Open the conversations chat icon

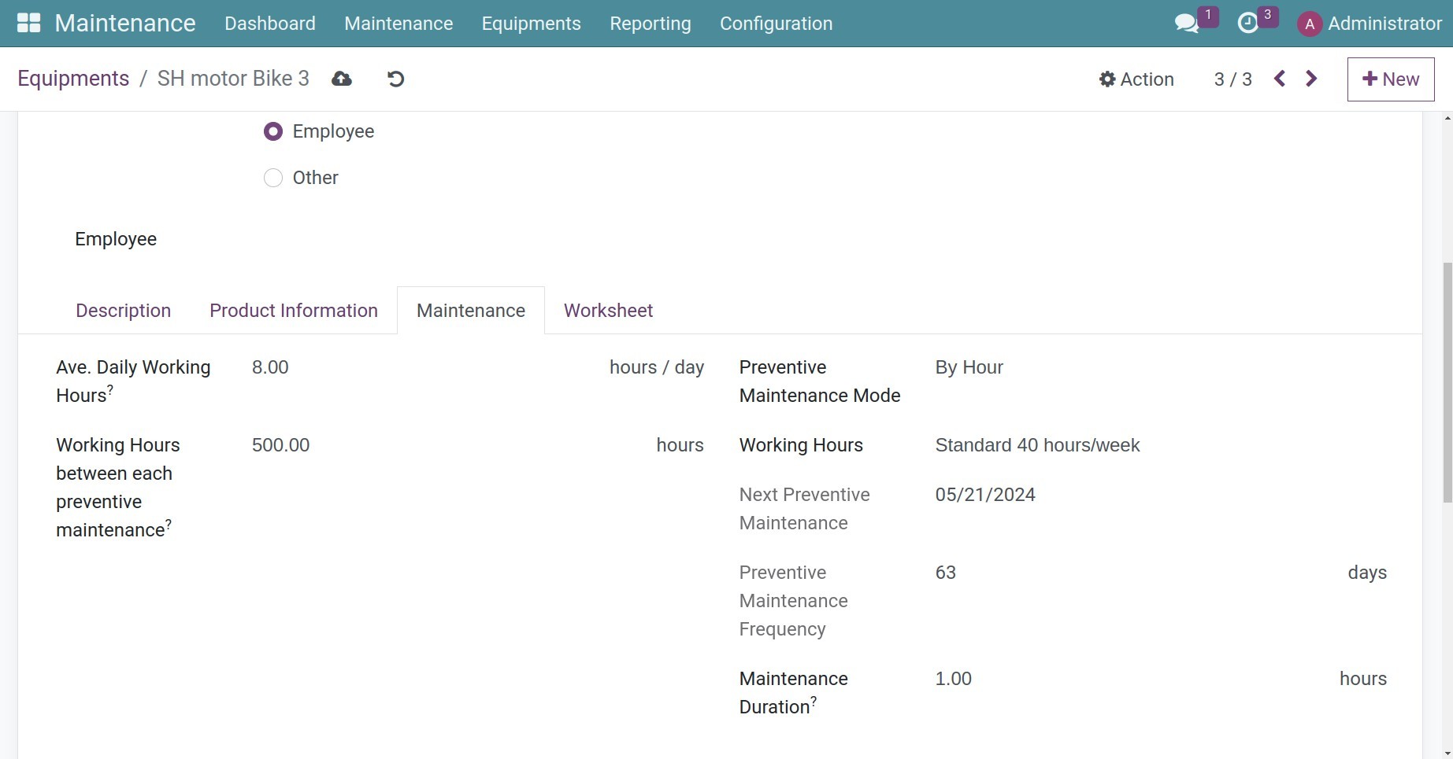pos(1187,24)
